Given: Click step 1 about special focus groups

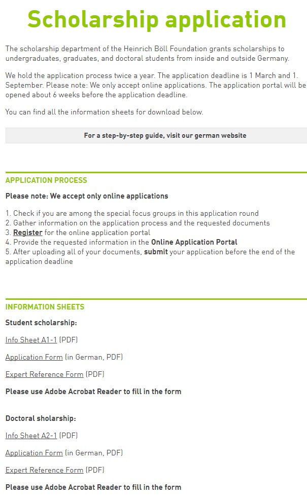Looking at the screenshot, I should (132, 213).
